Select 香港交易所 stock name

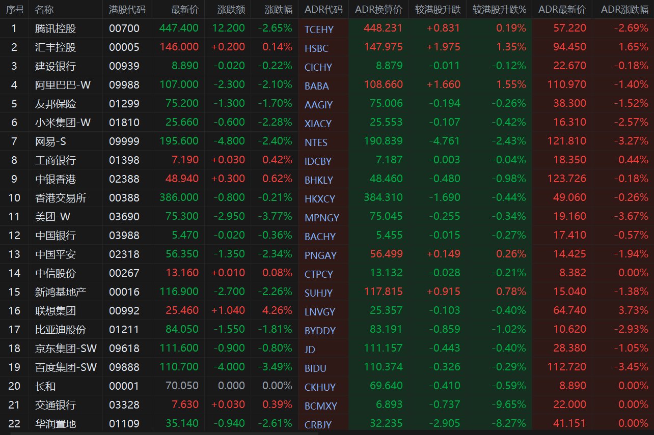61,198
